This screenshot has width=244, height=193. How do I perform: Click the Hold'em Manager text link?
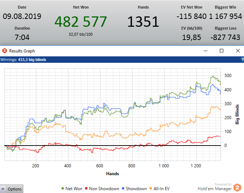tap(214, 189)
